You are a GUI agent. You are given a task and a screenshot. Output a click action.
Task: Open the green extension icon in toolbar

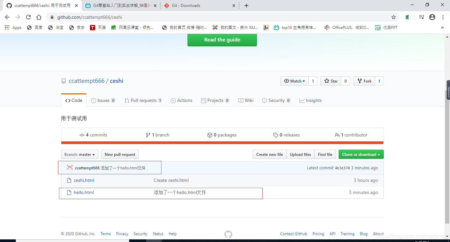coord(407,17)
